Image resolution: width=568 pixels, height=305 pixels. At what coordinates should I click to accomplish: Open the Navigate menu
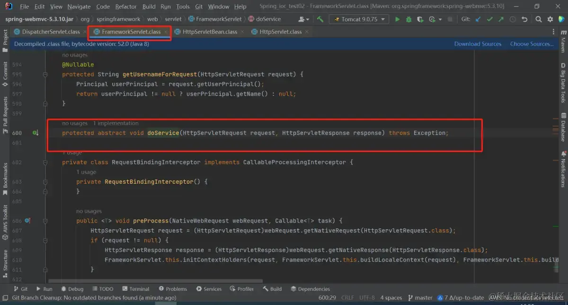[79, 7]
